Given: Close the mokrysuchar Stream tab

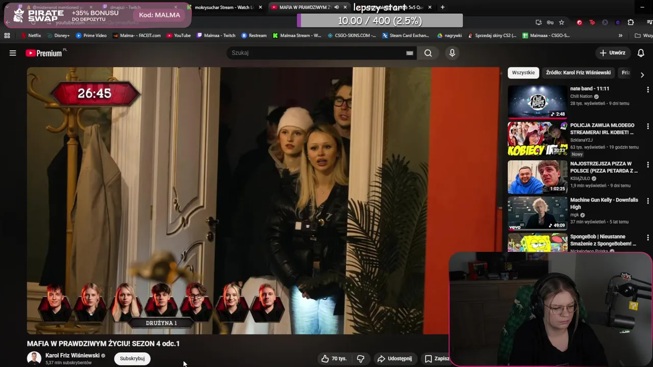Looking at the screenshot, I should (x=260, y=7).
